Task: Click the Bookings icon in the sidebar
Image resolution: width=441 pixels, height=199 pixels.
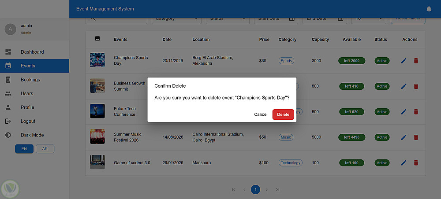Action: [x=8, y=80]
